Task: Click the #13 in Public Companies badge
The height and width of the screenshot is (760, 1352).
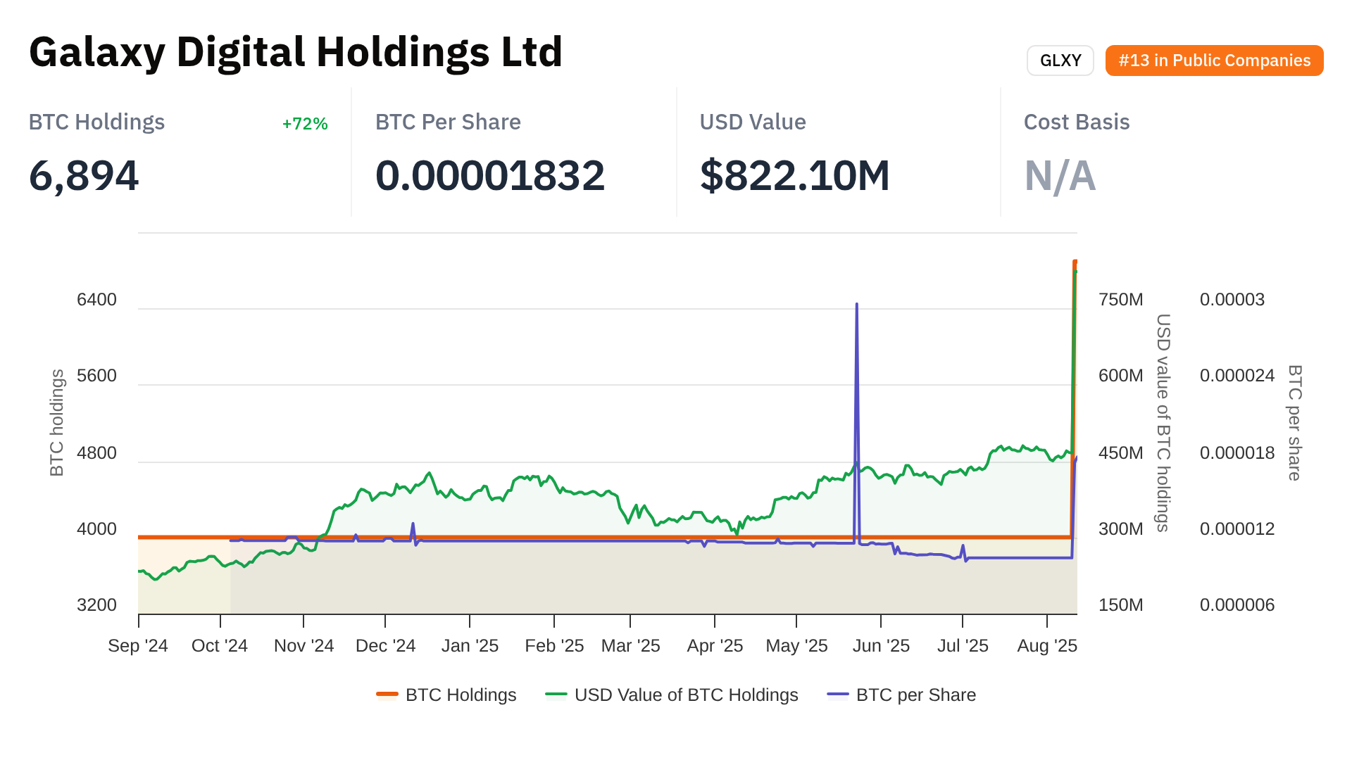Action: tap(1214, 61)
